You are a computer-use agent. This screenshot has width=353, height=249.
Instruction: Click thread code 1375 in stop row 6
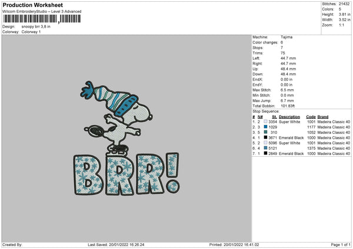311,149
